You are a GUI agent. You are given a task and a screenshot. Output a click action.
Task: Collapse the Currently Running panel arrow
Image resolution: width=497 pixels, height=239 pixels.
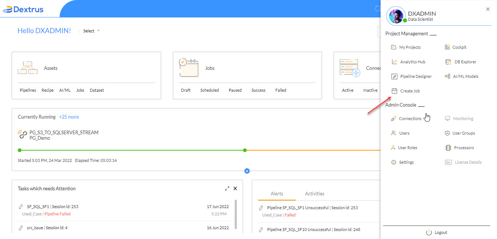247,171
